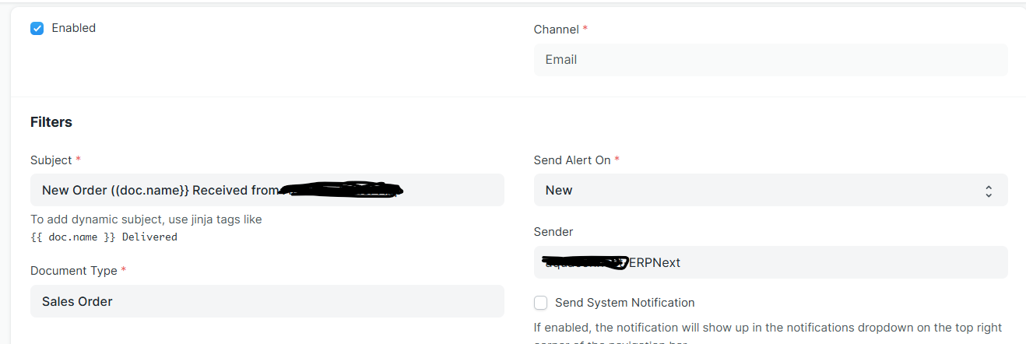Click the up-down chevron icon beside New
The height and width of the screenshot is (344, 1026).
click(x=989, y=191)
